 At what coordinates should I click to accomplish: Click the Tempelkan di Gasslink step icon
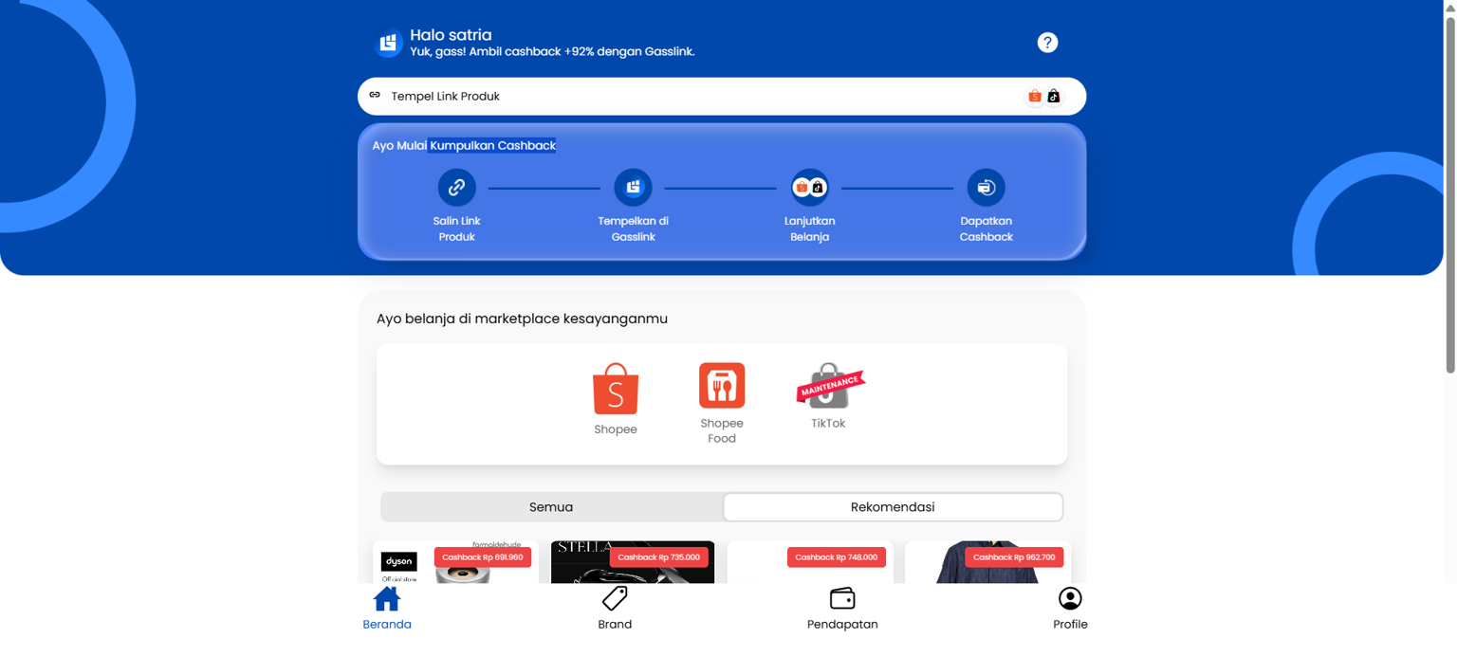click(x=633, y=188)
